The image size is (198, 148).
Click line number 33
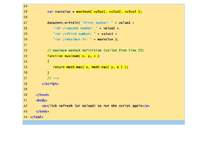click(x=25, y=56)
